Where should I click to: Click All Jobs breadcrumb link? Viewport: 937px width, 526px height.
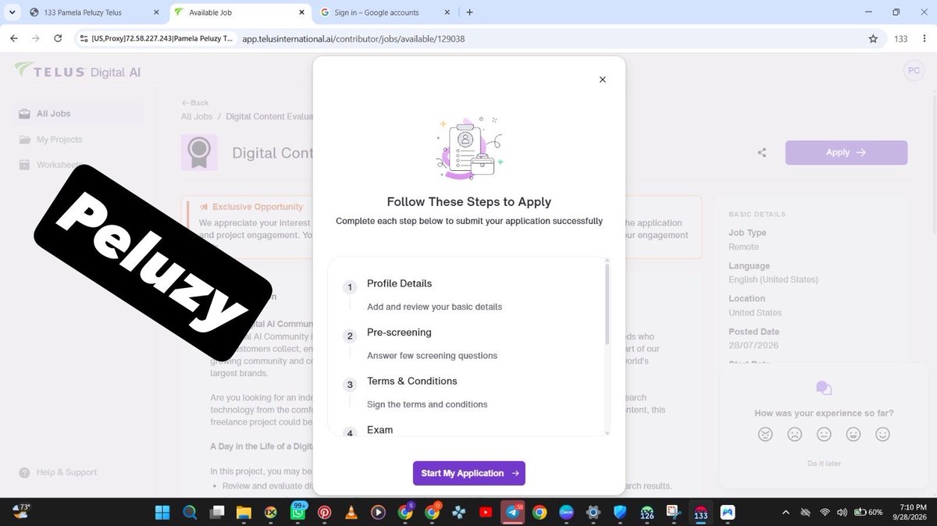click(197, 117)
